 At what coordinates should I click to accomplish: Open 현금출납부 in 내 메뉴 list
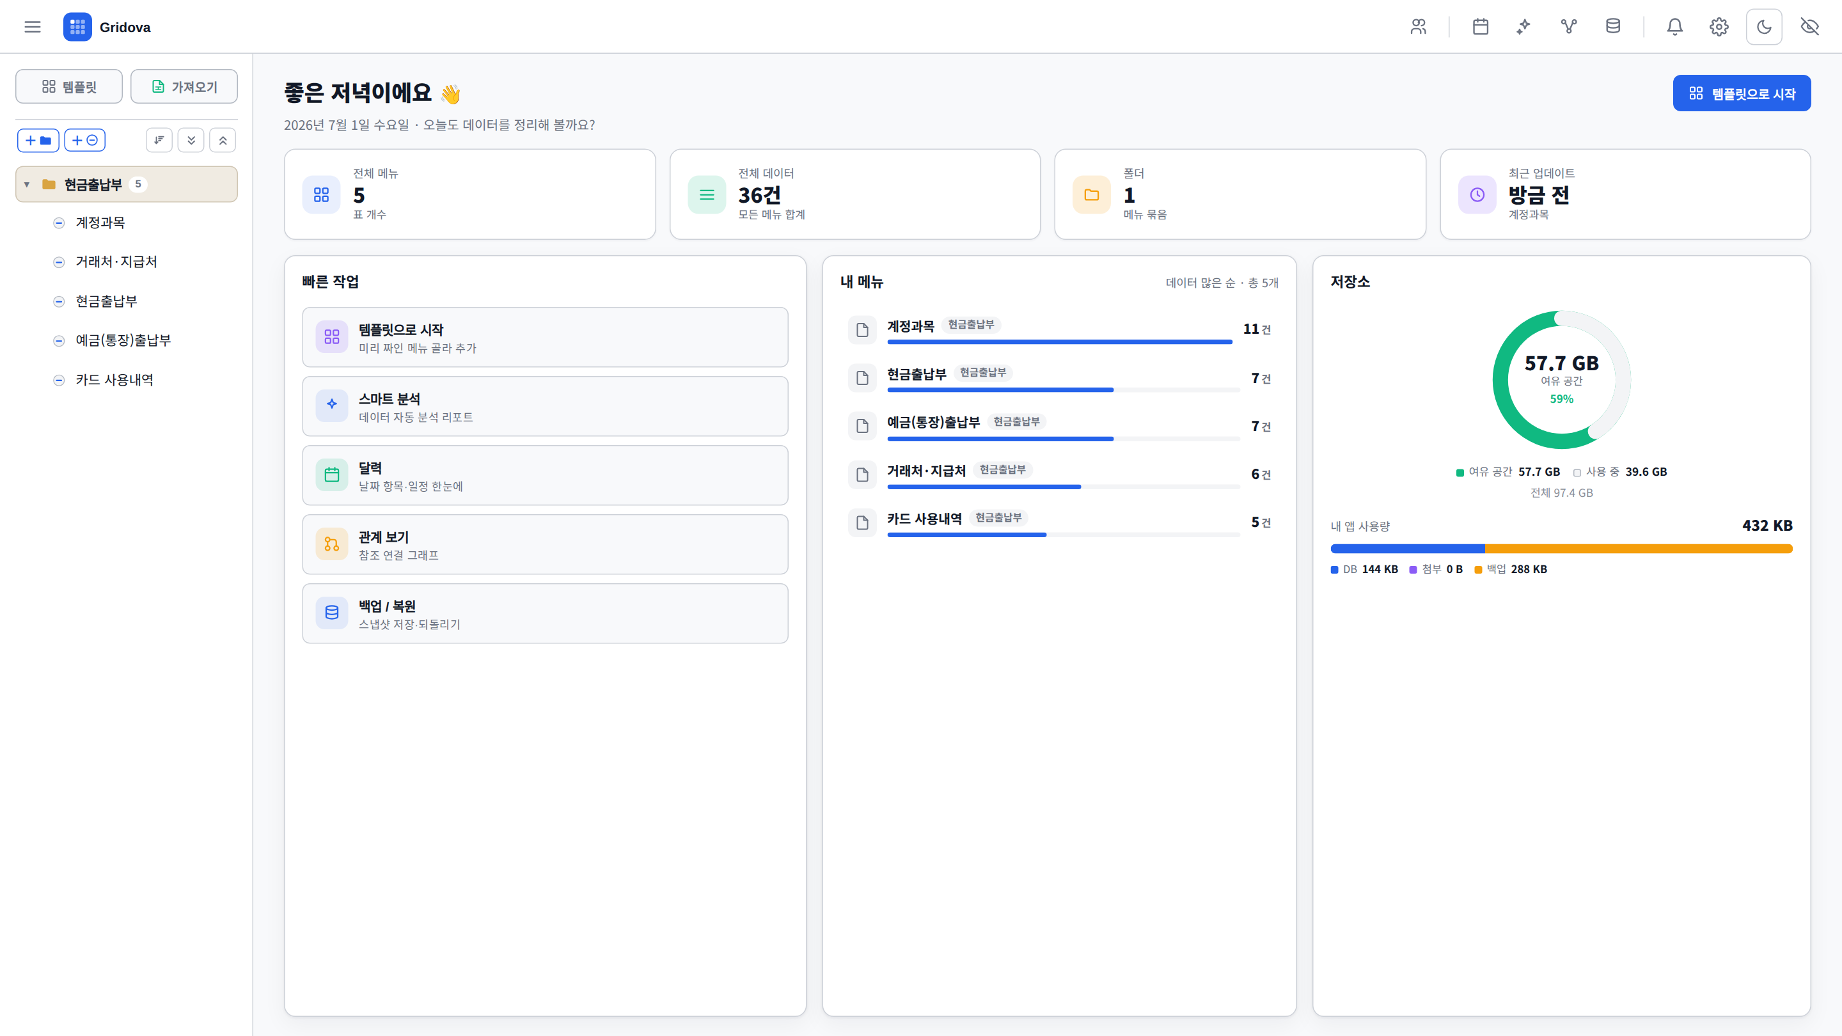pos(1059,377)
